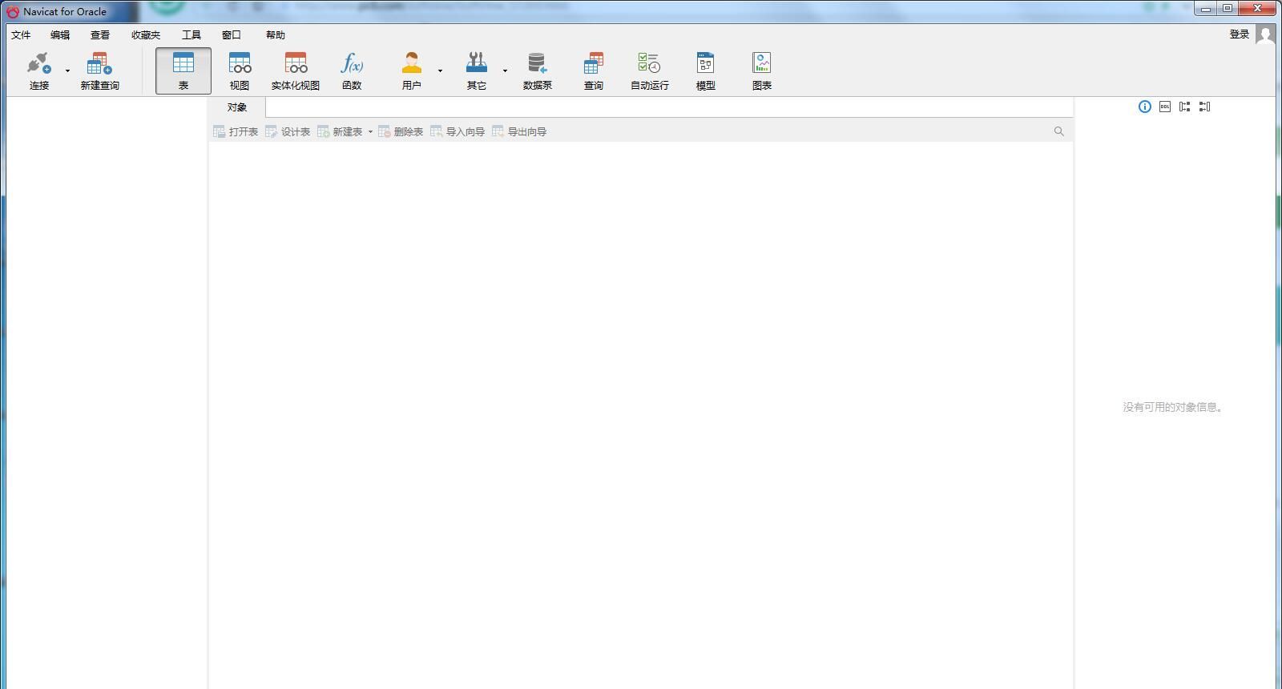Click the fourth icon in the info pane header
The width and height of the screenshot is (1282, 689).
click(x=1205, y=107)
